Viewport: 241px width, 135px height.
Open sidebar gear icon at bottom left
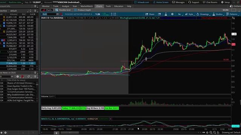pyautogui.click(x=5, y=133)
